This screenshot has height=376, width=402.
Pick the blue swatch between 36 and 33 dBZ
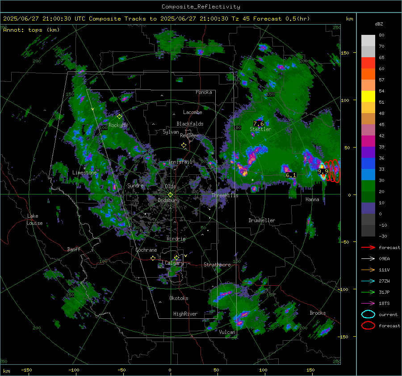coord(368,164)
